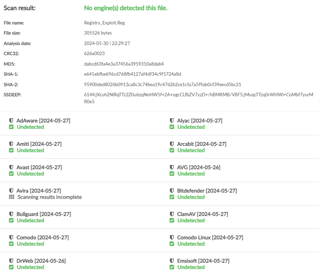
Task: Click the green check under AVG
Action: 172,174
